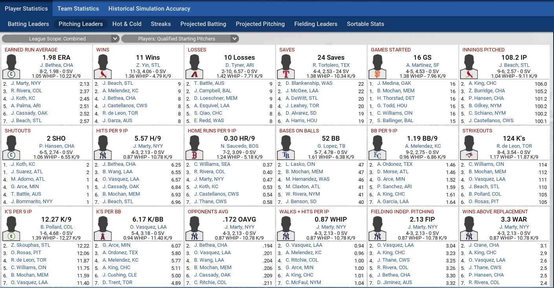This screenshot has width=554, height=288.
Task: Open J. Marty, NYY link in ERA list
Action: point(25,83)
